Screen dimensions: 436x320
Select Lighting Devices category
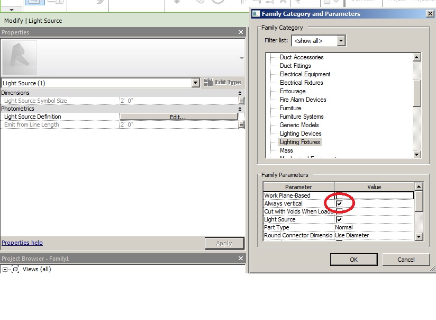tap(301, 134)
